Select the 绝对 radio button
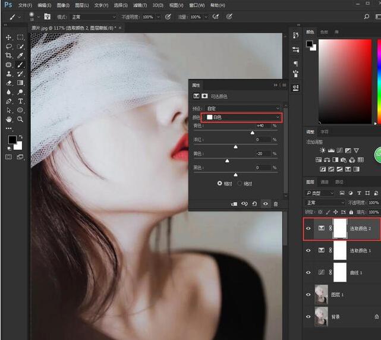Viewport: 381px width, 340px height. tap(240, 183)
